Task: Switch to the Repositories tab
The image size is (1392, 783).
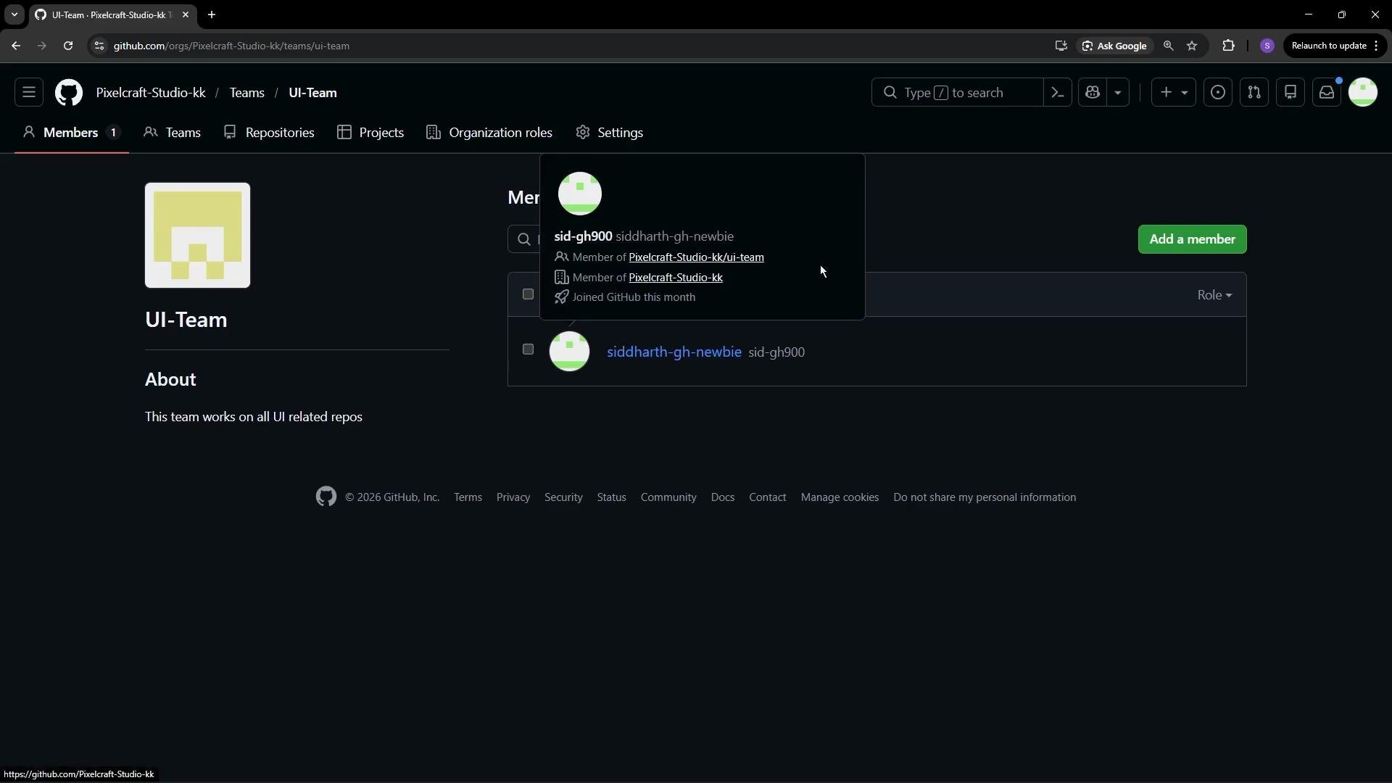Action: point(269,133)
